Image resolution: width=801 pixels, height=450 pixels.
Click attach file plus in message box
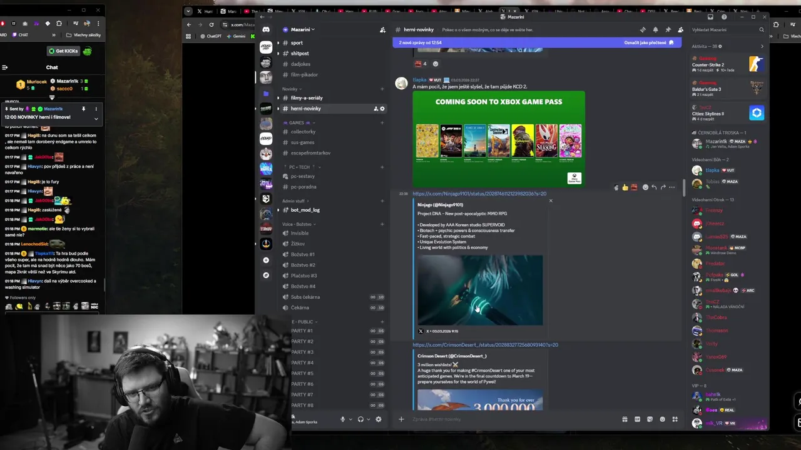(x=401, y=419)
